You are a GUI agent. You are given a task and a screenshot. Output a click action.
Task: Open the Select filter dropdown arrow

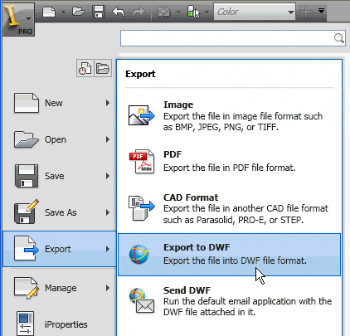point(207,12)
